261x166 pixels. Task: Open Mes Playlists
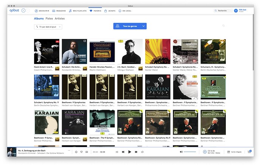pyautogui.click(x=78, y=11)
